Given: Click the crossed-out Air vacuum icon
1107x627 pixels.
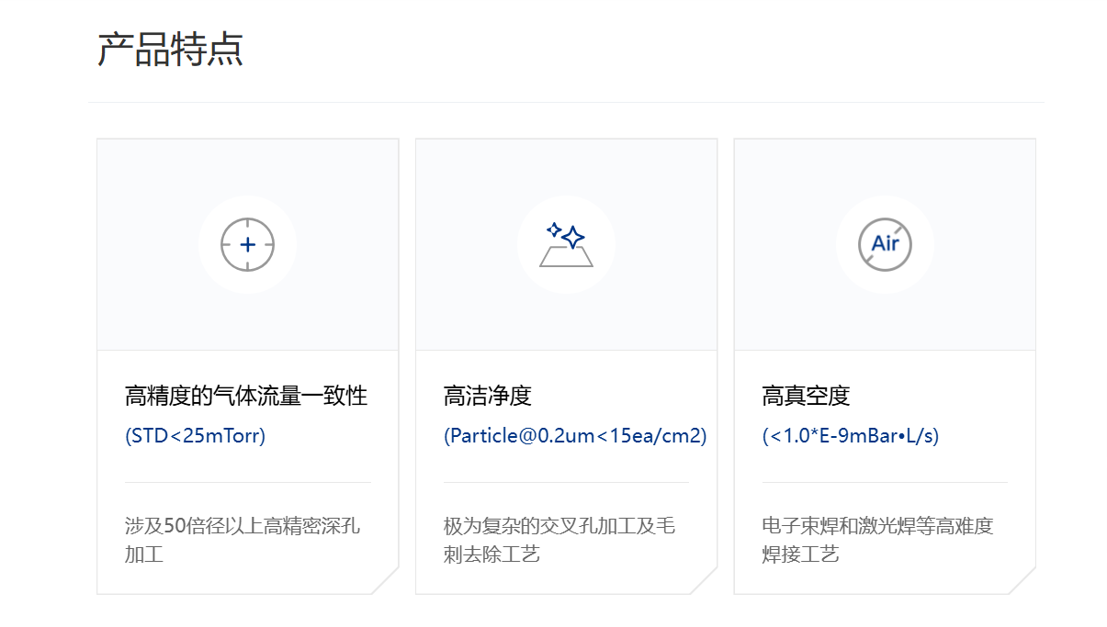Looking at the screenshot, I should point(885,245).
